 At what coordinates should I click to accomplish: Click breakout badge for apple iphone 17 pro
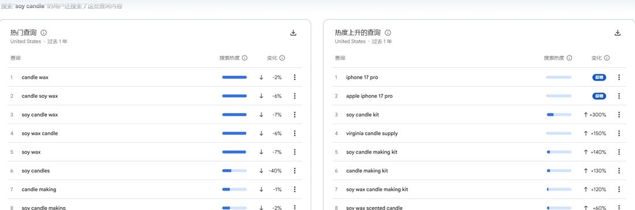[x=599, y=96]
